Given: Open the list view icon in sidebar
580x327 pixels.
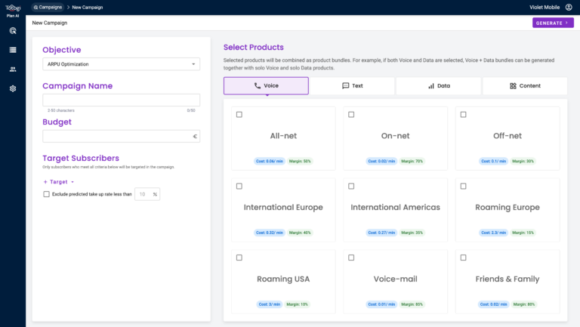Looking at the screenshot, I should coord(13,50).
